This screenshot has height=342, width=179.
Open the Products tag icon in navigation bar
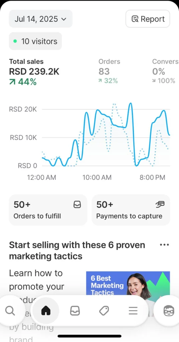104,311
